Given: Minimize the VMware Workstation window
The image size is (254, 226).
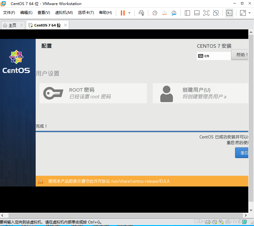Looking at the screenshot, I should [x=234, y=3].
